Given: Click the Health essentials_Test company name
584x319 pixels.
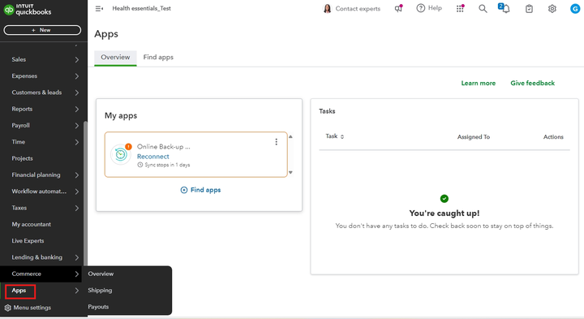Looking at the screenshot, I should [141, 8].
